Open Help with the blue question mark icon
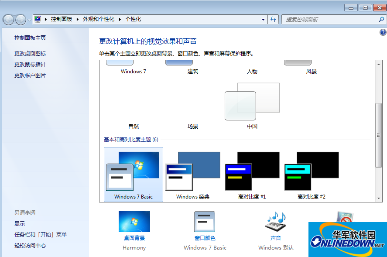This screenshot has height=257, width=387. coord(383,32)
